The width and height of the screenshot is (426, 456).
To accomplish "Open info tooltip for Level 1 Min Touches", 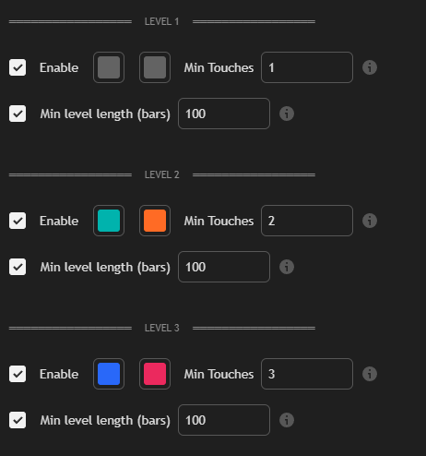I will pyautogui.click(x=370, y=67).
